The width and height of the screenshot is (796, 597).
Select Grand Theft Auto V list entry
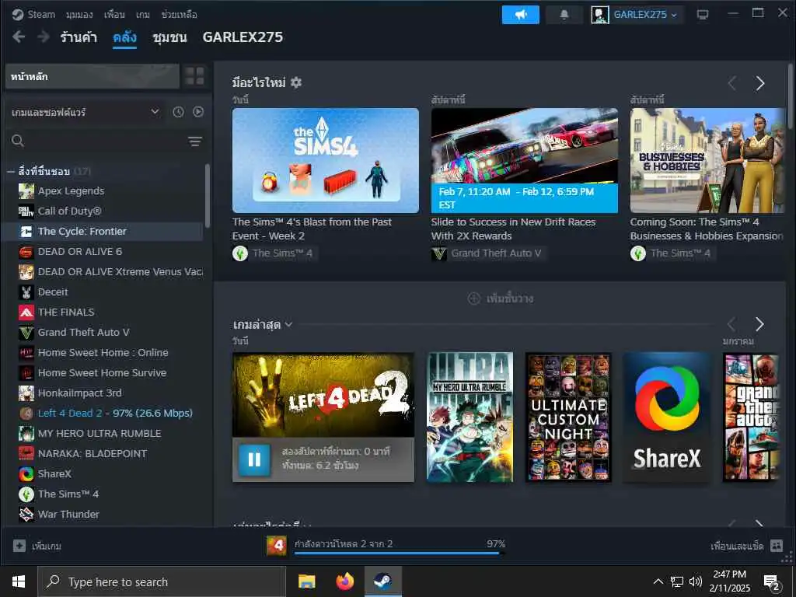click(x=103, y=333)
